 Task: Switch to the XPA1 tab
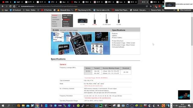pyautogui.click(x=109, y=2)
